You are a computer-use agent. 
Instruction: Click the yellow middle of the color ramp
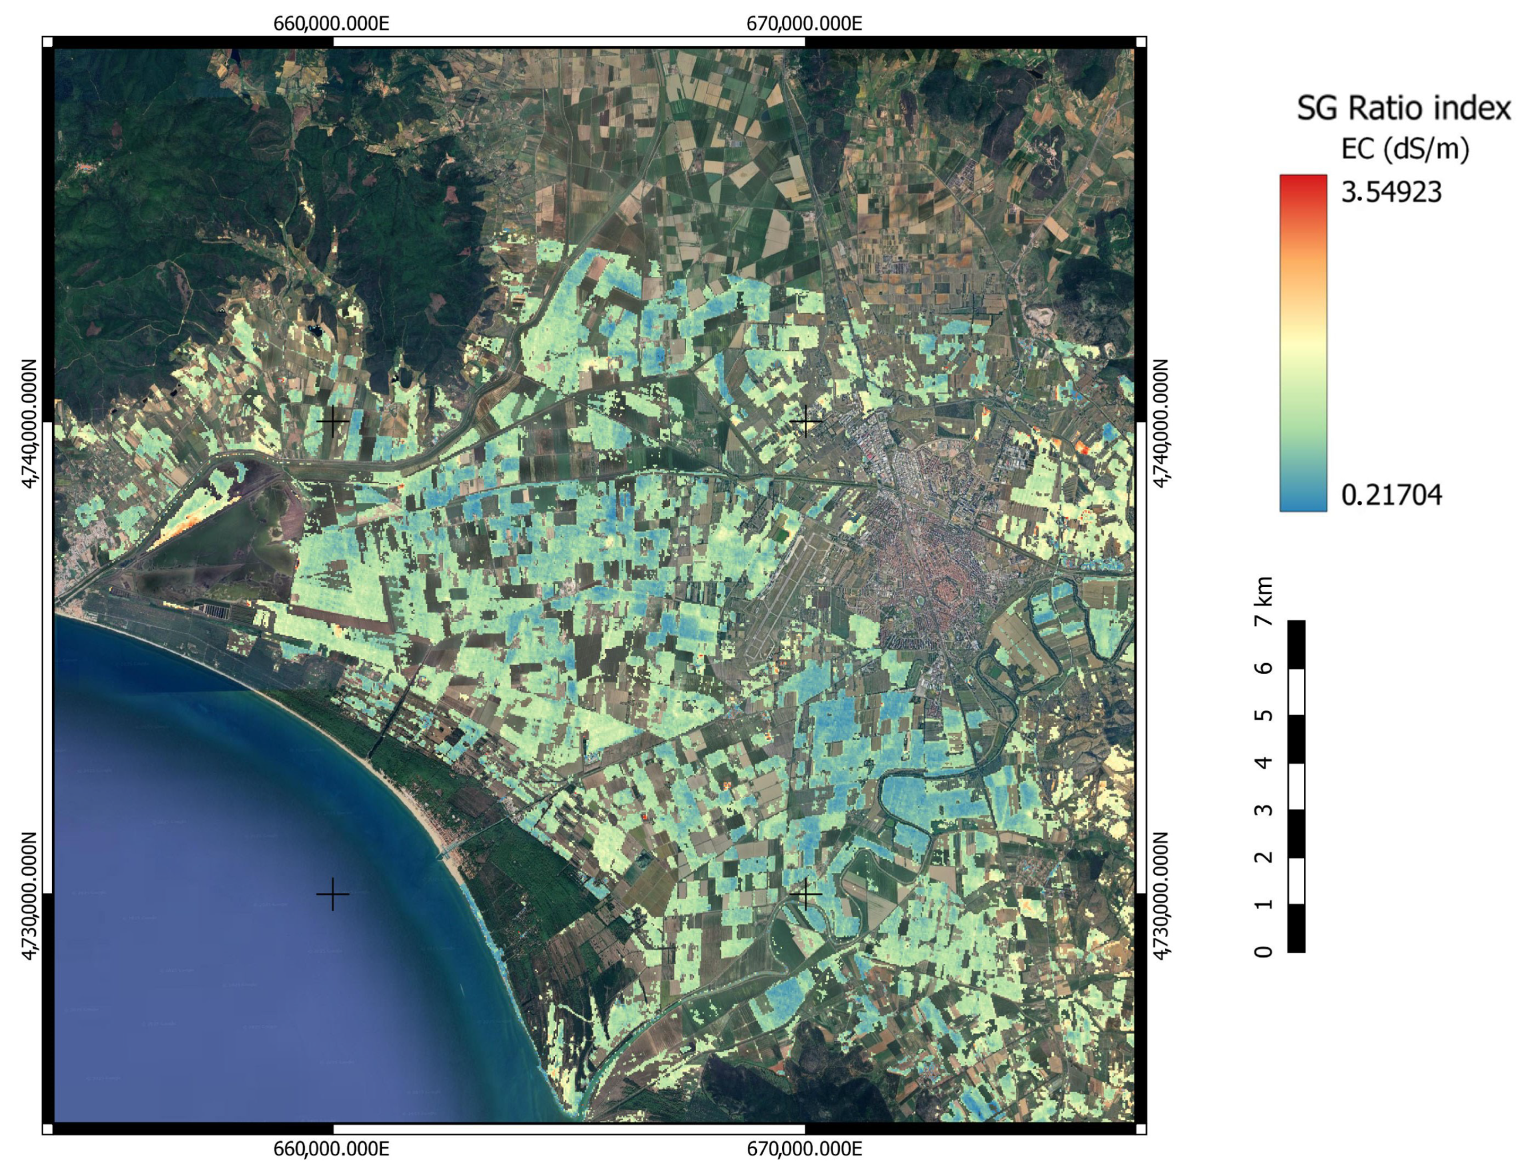tap(1303, 342)
